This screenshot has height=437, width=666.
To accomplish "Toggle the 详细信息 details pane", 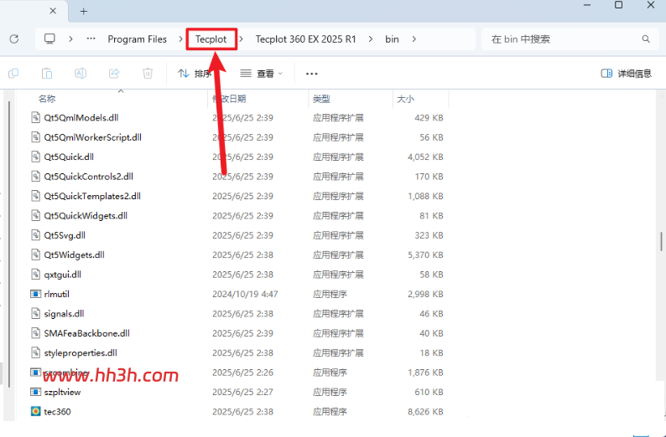I will point(626,74).
